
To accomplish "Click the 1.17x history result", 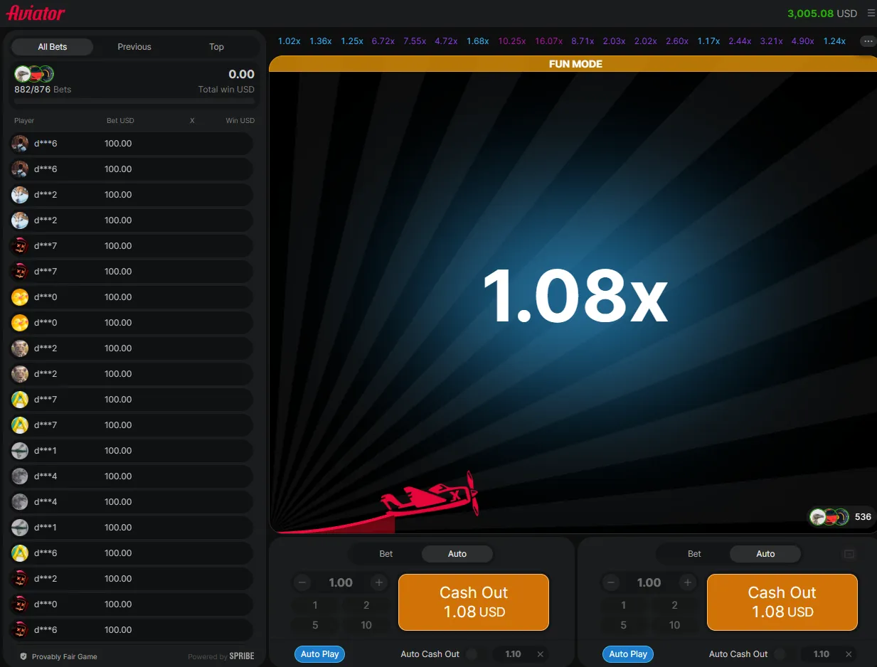I will 708,41.
